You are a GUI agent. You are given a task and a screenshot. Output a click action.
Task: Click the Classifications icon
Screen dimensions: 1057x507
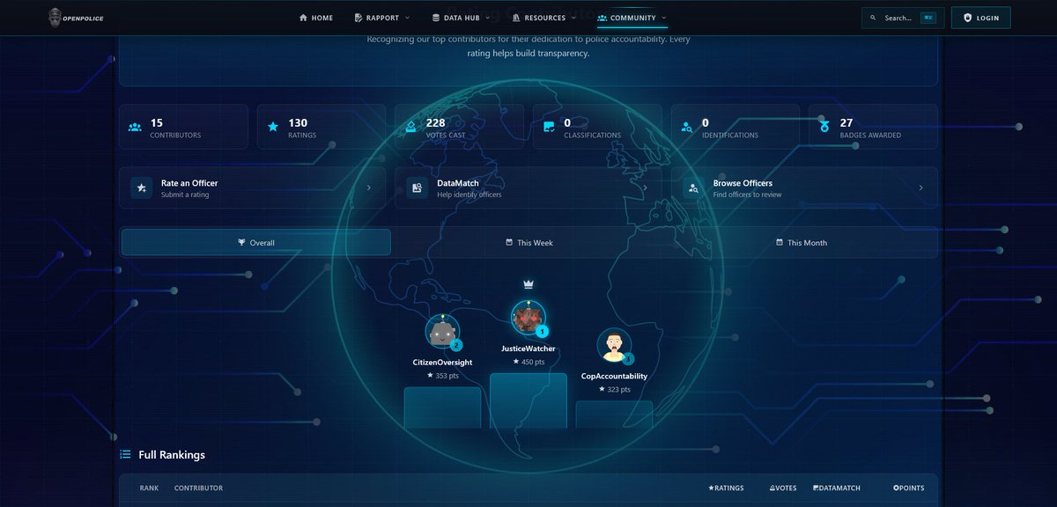tap(549, 127)
